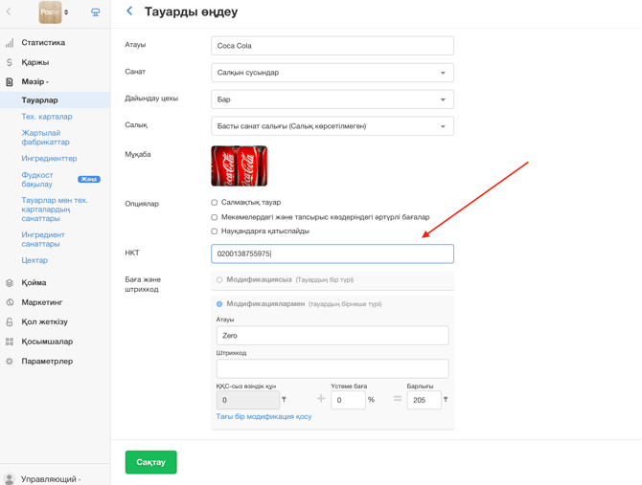Expand the Дайындау цехы dropdown (Бар)
Image resolution: width=642 pixels, height=485 pixels.
(332, 99)
